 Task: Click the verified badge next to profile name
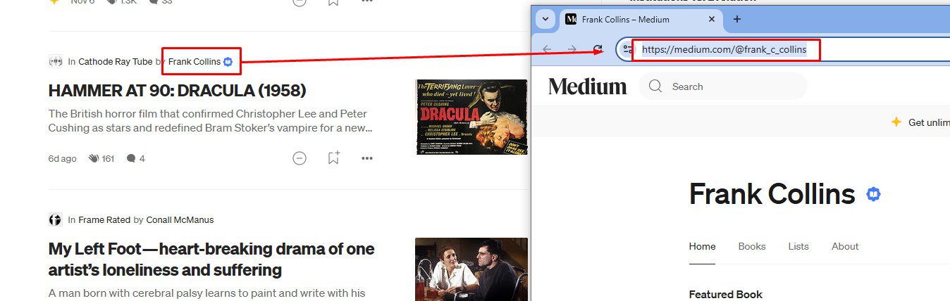[x=874, y=194]
